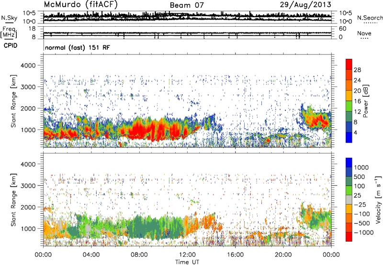Click the 'McMurdo (fitACF)' title text
383x265 pixels.
(x=80, y=5)
